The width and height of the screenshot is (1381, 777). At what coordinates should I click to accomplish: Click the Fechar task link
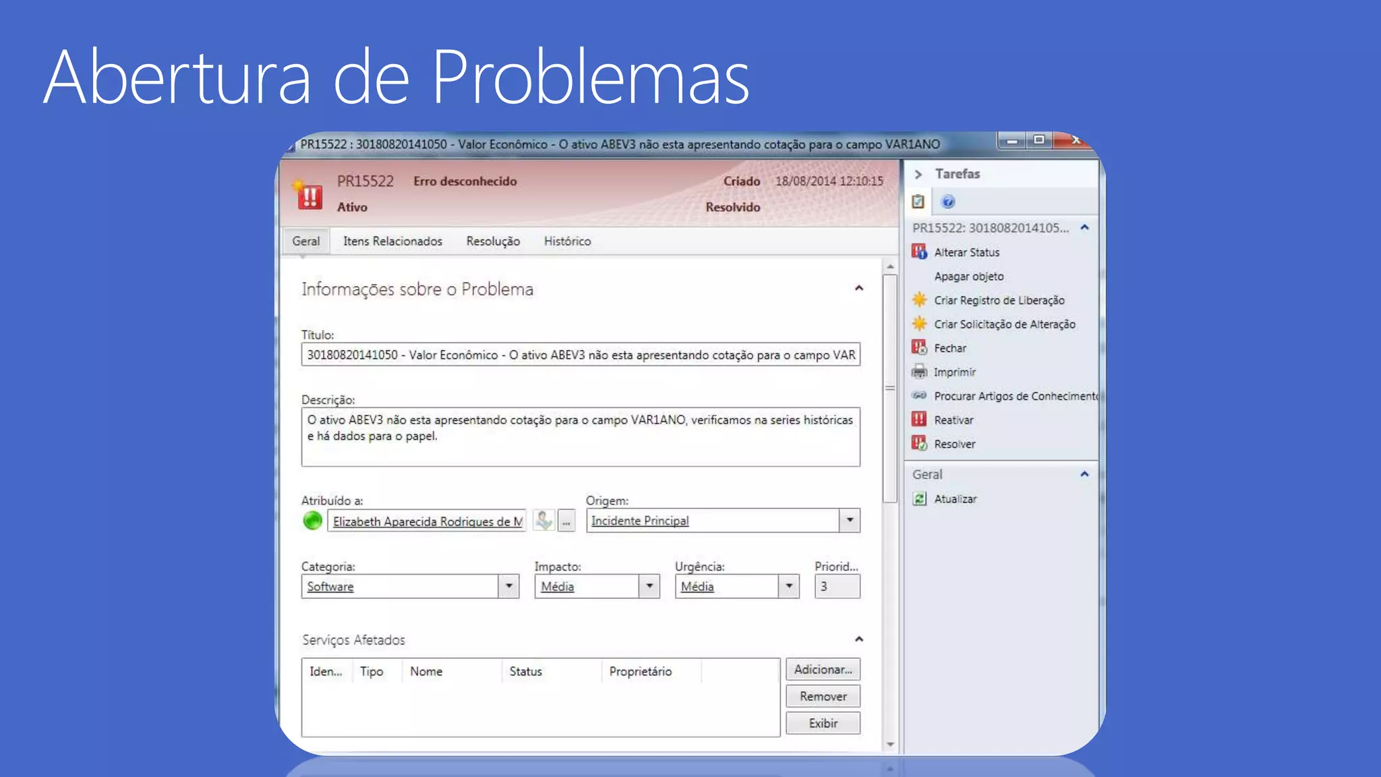coord(950,348)
